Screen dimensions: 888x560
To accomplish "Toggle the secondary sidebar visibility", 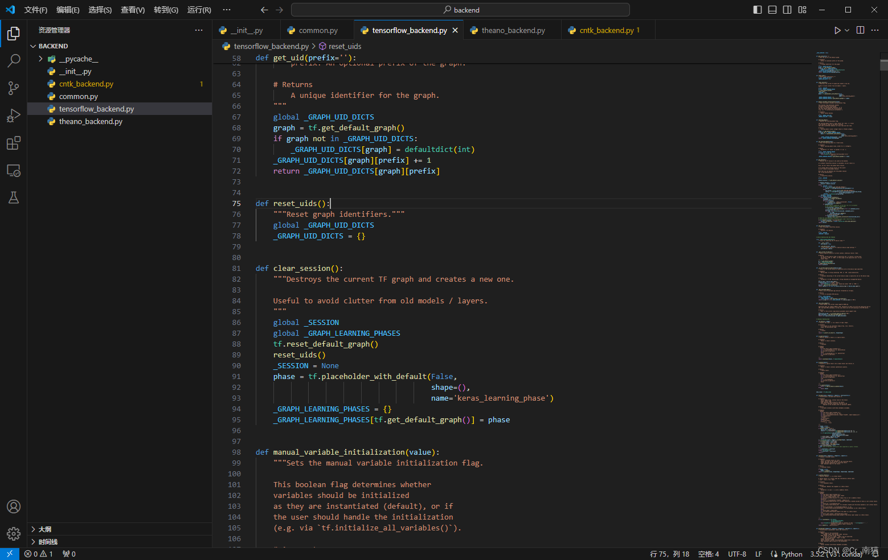I will tap(787, 10).
